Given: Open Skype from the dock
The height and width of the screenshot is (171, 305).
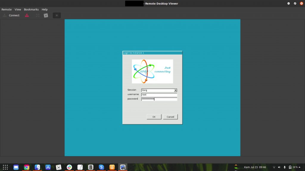Looking at the screenshot, I should (101, 167).
